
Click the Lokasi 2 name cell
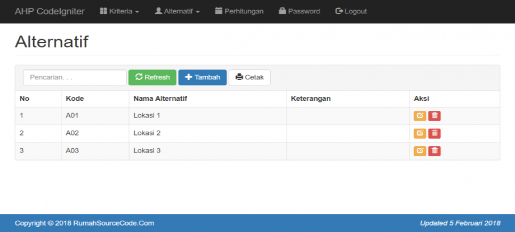click(x=207, y=133)
